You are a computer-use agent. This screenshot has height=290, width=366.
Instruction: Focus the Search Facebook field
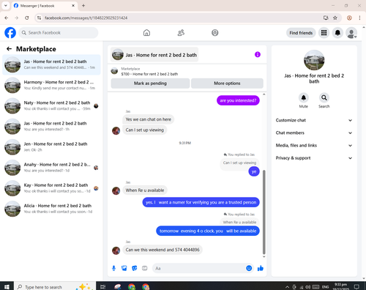coord(59,33)
